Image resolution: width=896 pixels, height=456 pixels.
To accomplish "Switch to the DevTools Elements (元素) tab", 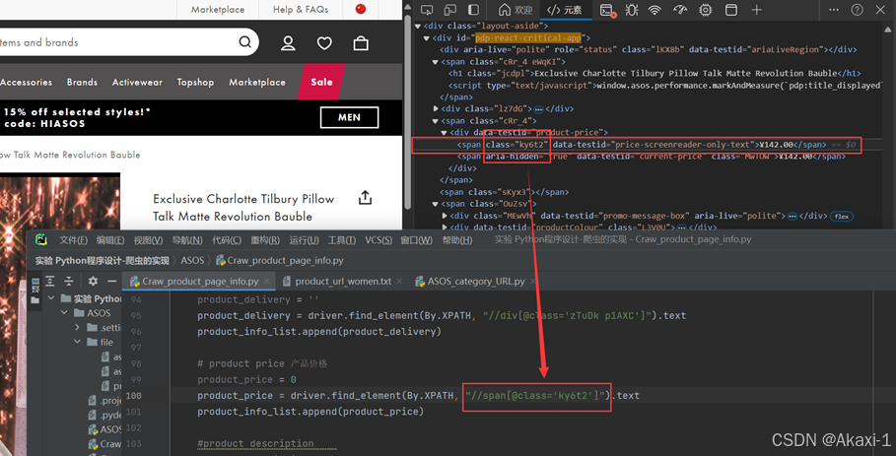I will [x=565, y=10].
